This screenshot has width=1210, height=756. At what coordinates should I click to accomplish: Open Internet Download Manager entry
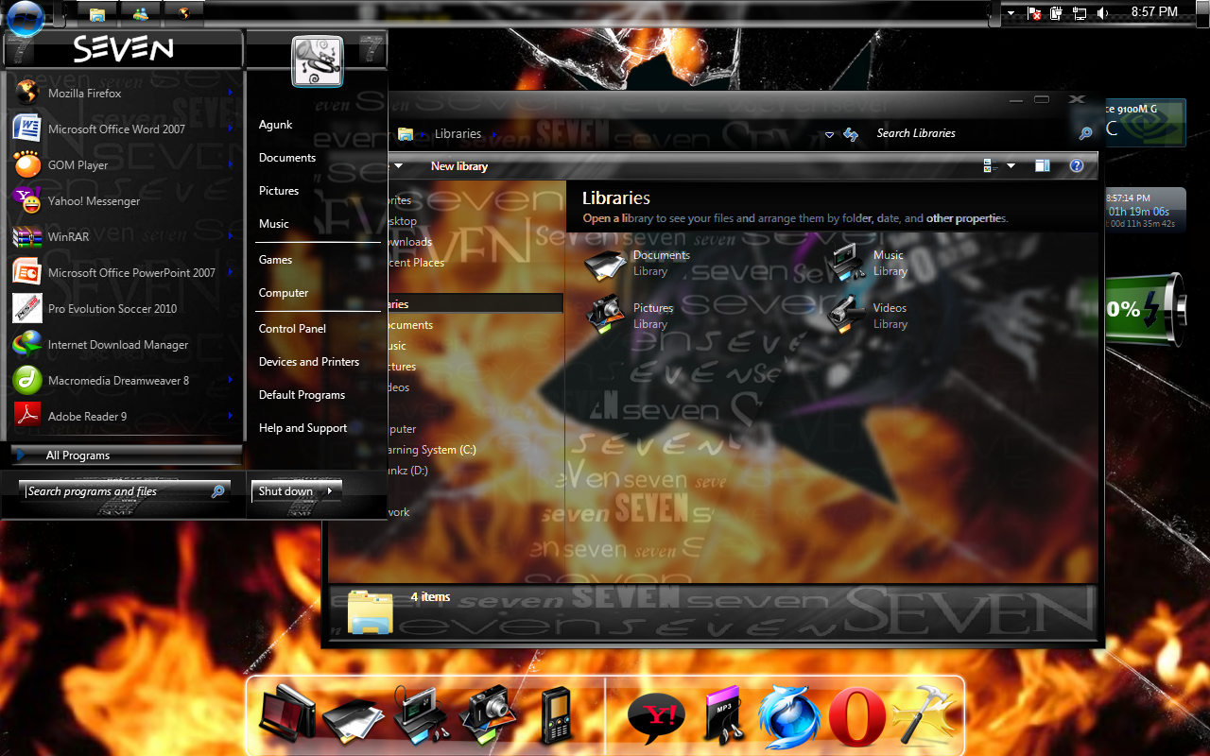[123, 345]
